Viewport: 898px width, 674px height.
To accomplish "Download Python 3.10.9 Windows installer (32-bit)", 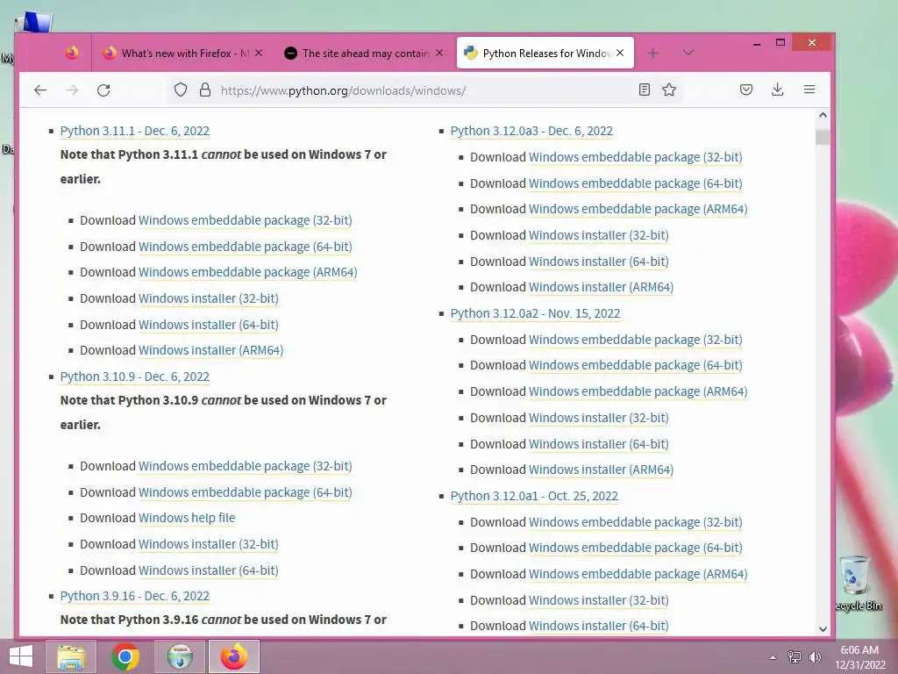I will pyautogui.click(x=209, y=544).
